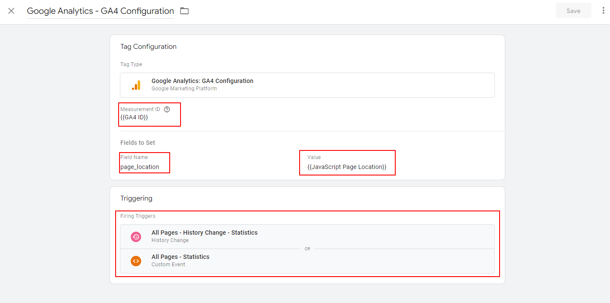
Task: Click the tag name title field
Action: pyautogui.click(x=100, y=11)
